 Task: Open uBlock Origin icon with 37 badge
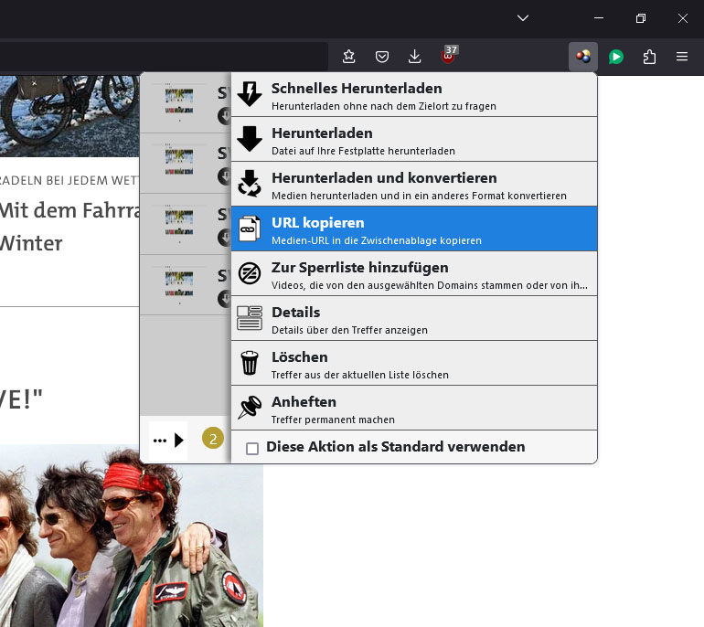449,57
